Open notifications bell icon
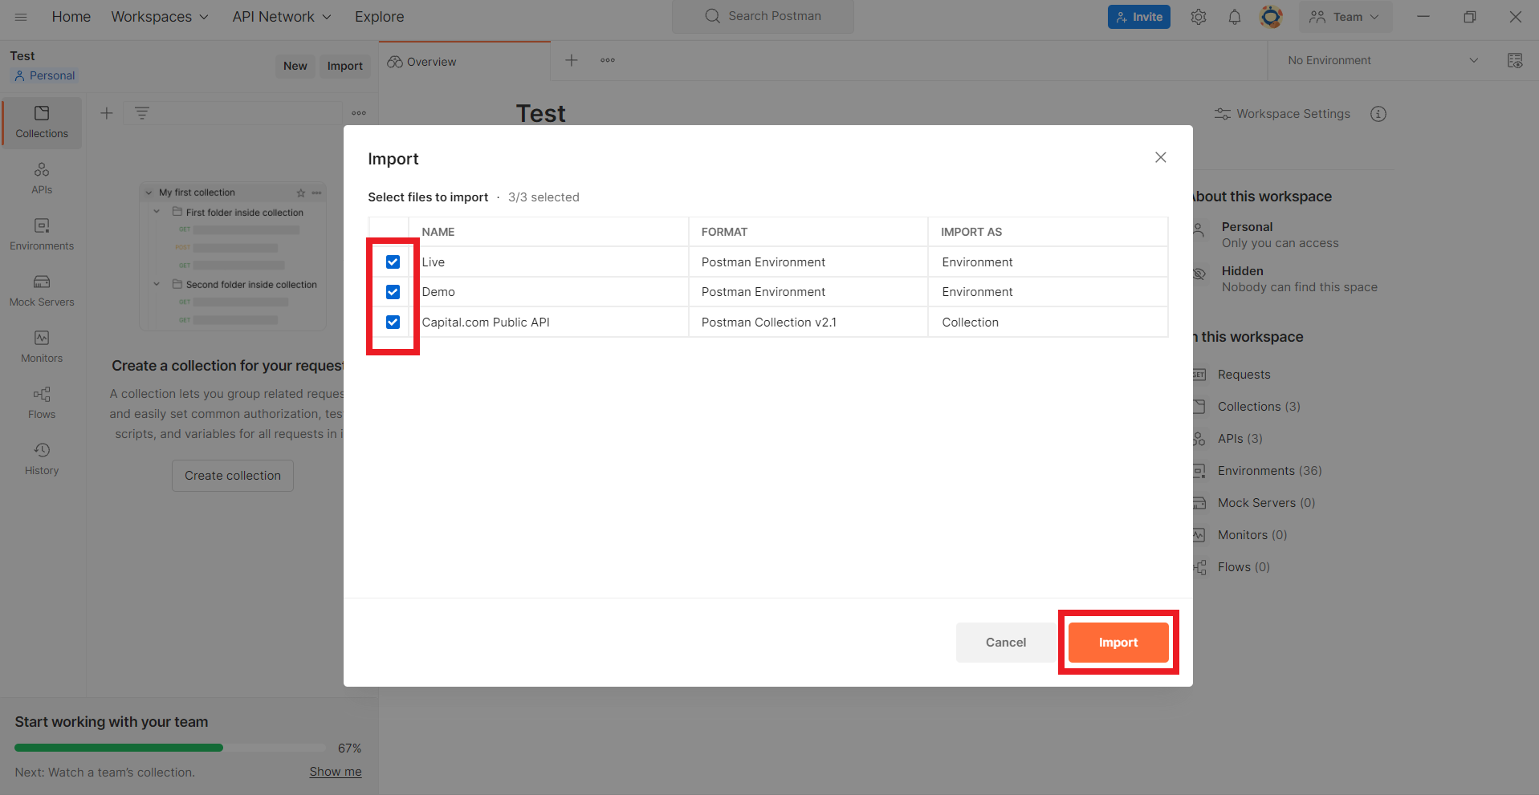The height and width of the screenshot is (795, 1539). tap(1235, 17)
